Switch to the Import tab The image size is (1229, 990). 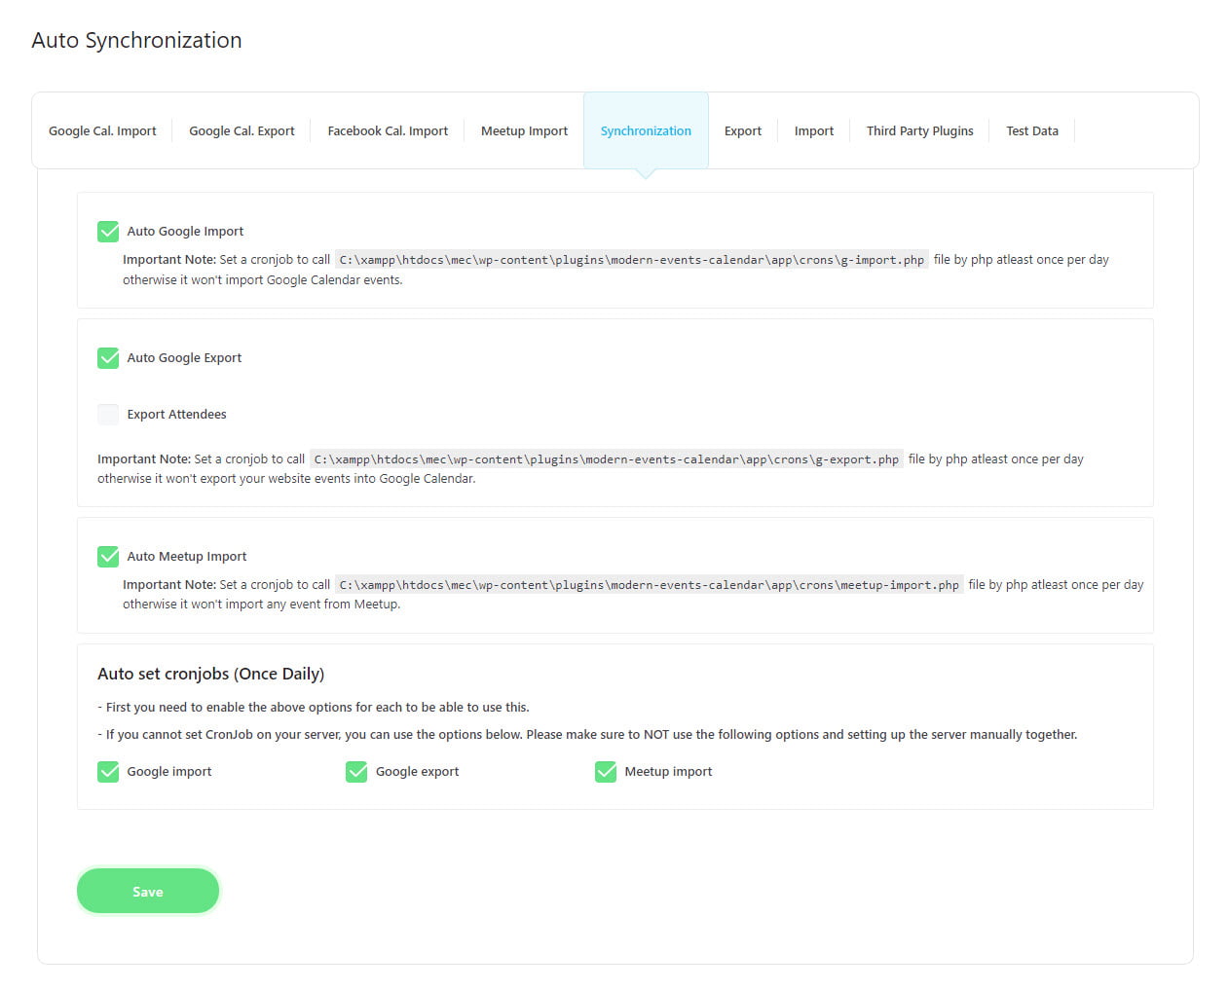[x=814, y=131]
